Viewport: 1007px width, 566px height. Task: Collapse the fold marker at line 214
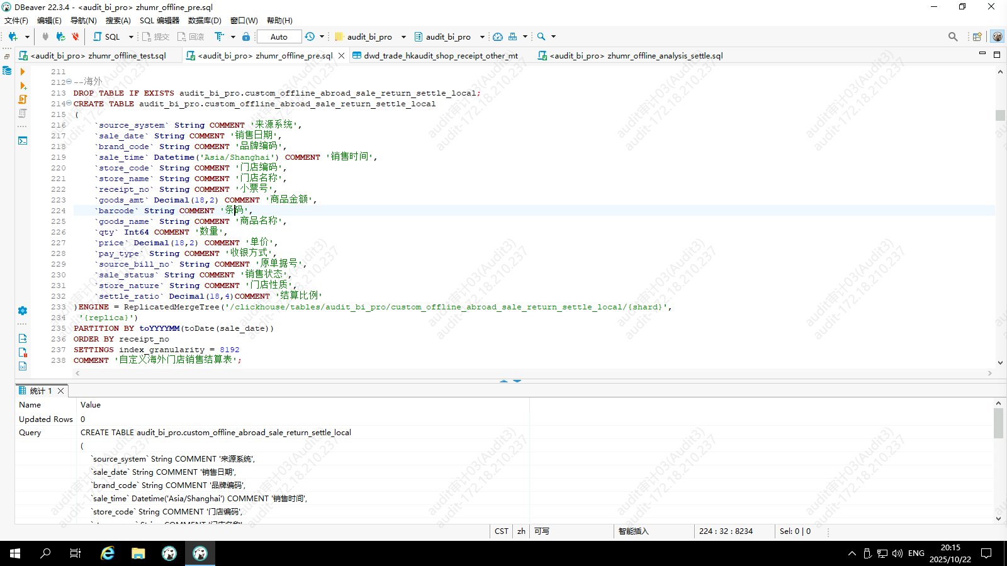tap(69, 104)
